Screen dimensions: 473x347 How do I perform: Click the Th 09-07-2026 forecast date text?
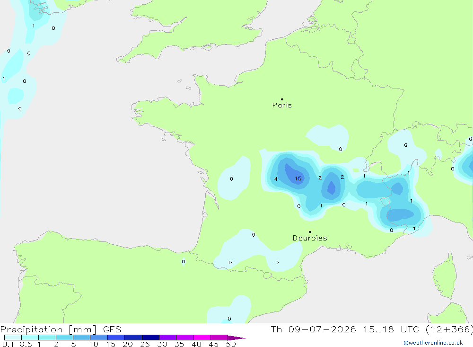[313, 329]
